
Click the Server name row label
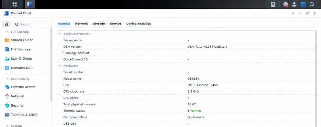click(x=73, y=40)
